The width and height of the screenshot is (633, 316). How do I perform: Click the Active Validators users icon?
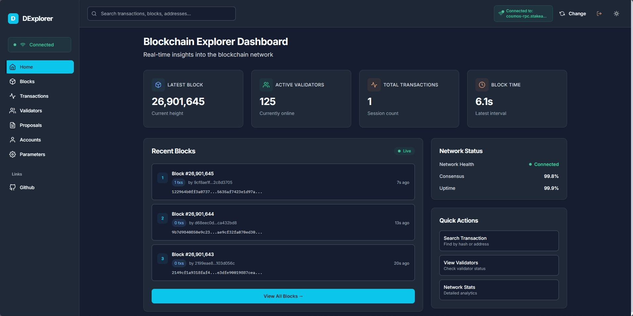pyautogui.click(x=266, y=85)
